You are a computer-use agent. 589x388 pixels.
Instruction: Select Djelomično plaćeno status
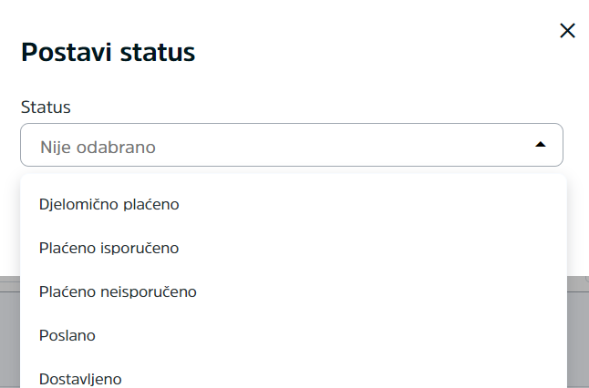click(294, 205)
